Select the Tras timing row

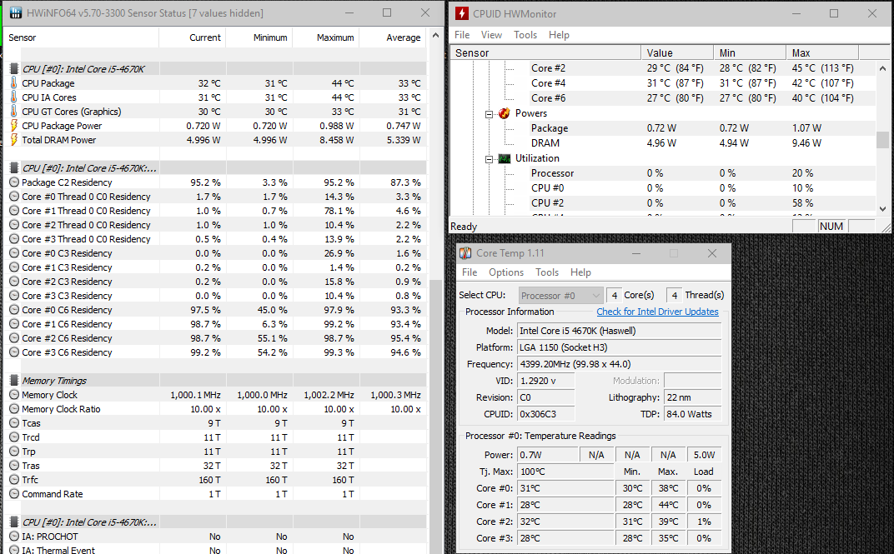click(x=215, y=466)
